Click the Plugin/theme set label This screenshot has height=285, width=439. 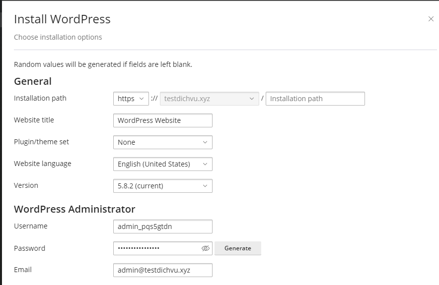click(x=41, y=142)
